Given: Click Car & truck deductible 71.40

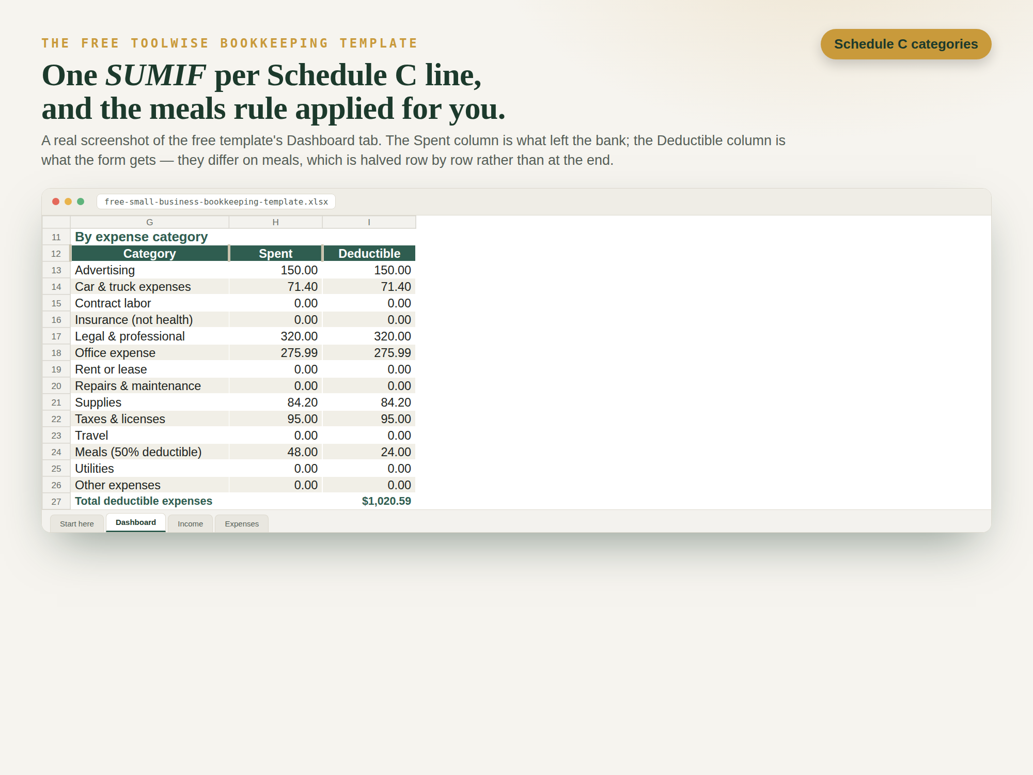Looking at the screenshot, I should tap(369, 287).
